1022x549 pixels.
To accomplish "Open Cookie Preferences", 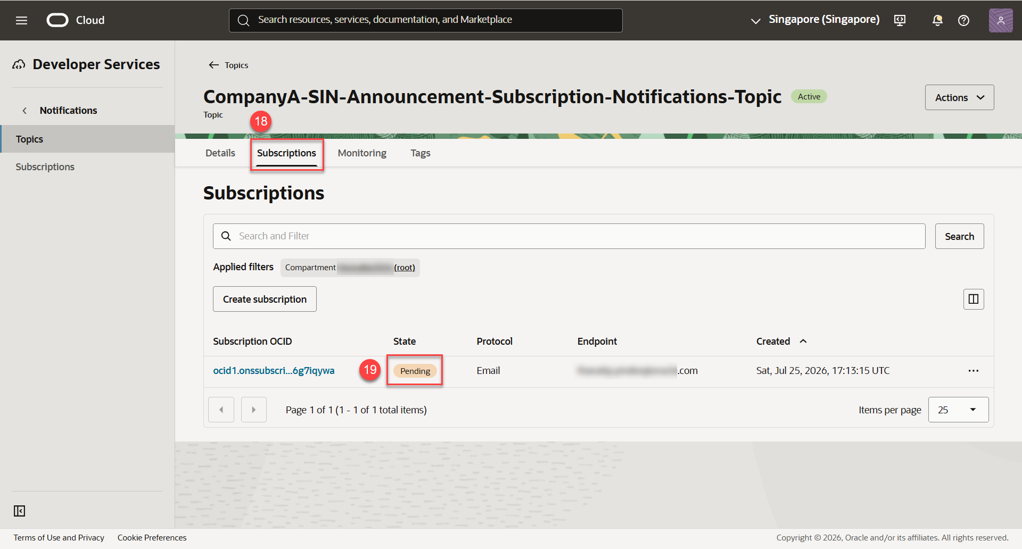I will click(152, 538).
